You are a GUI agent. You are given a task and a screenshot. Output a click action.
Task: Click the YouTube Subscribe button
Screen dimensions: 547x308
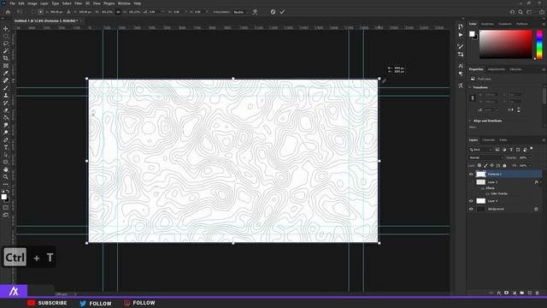pos(47,303)
